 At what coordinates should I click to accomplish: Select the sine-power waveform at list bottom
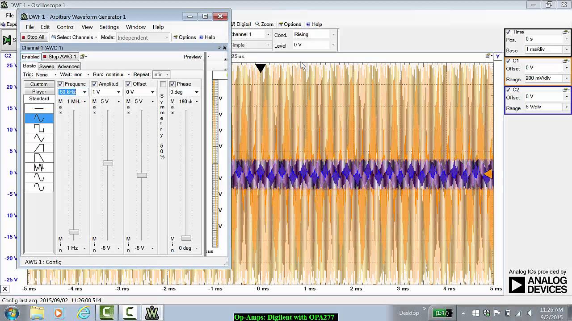[39, 187]
